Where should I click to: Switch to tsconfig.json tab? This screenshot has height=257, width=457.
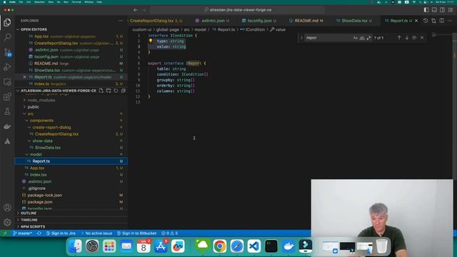259,21
